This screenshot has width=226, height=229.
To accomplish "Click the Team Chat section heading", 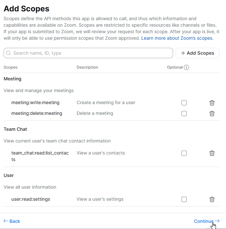I will 15,129.
